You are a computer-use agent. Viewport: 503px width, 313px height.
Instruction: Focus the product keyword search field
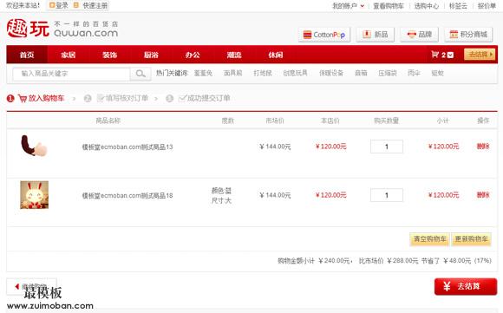71,74
